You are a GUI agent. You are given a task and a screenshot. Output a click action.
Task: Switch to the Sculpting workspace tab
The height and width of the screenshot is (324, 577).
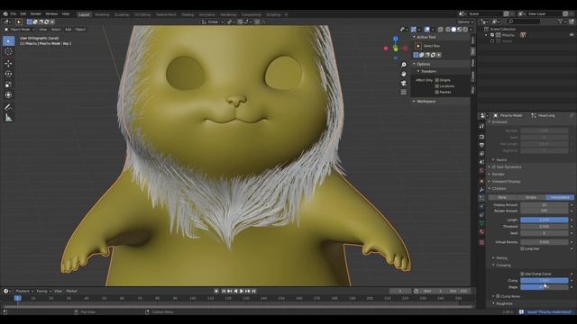pos(122,14)
